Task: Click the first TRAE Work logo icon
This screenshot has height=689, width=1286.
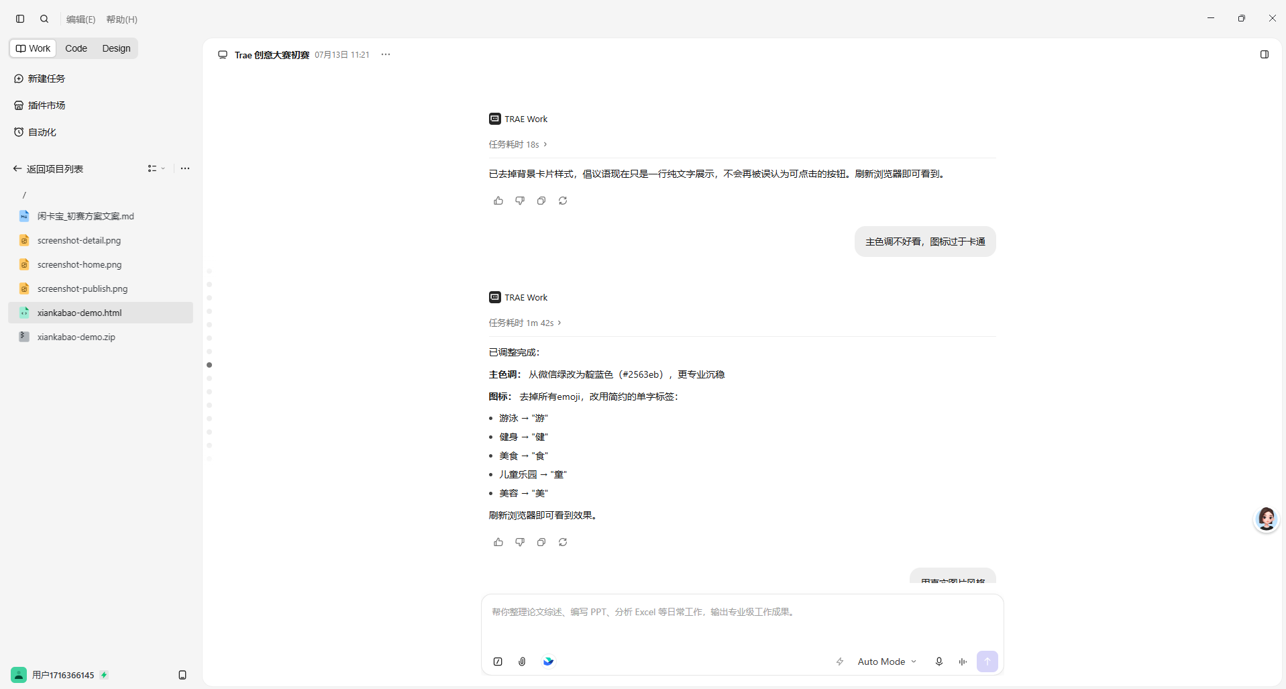Action: [495, 119]
